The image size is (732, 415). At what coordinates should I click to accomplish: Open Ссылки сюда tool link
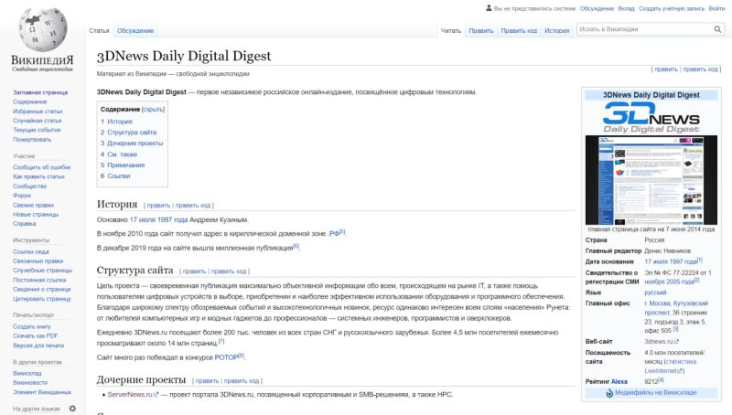pos(31,251)
